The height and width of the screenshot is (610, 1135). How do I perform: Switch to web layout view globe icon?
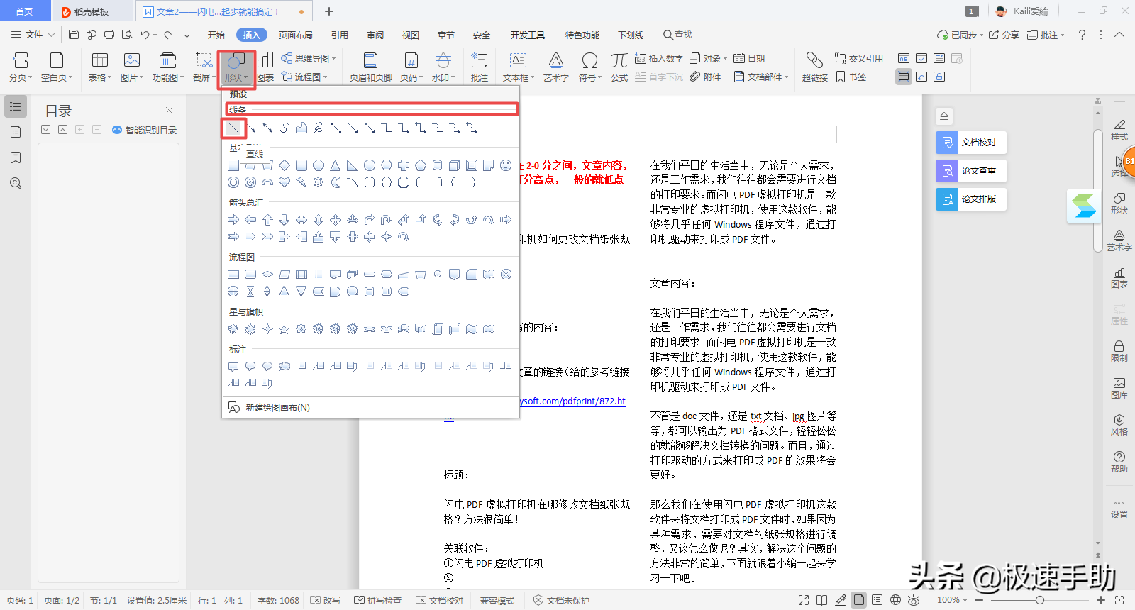tap(896, 600)
